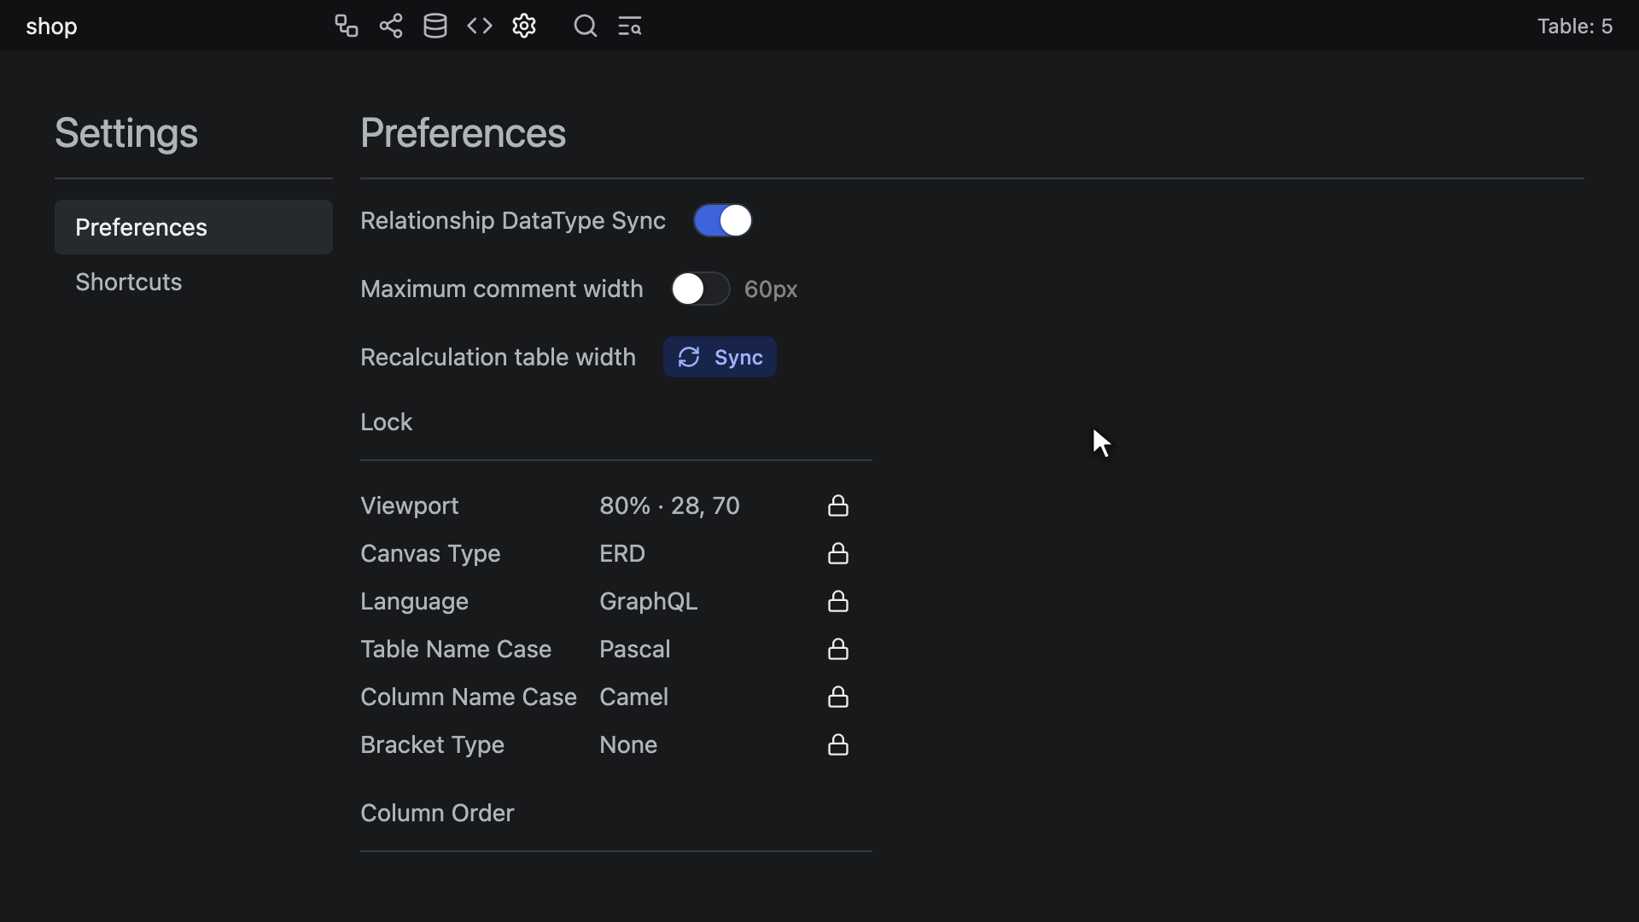Enable Maximum comment width switch
1639x922 pixels.
click(701, 289)
